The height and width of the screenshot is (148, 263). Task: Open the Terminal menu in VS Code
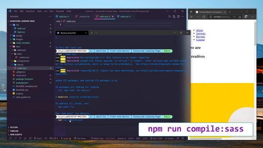(x=60, y=11)
